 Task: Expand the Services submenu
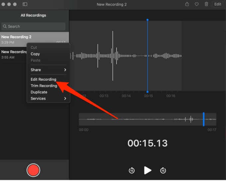(x=48, y=98)
